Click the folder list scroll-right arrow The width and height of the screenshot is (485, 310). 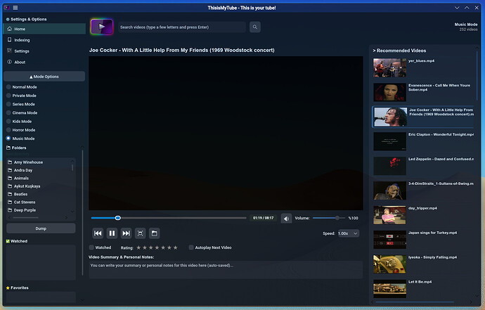tap(66, 217)
